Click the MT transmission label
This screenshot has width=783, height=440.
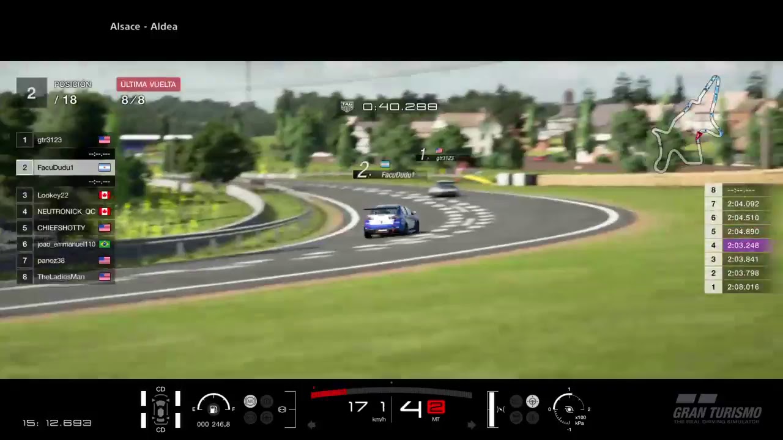pyautogui.click(x=436, y=419)
